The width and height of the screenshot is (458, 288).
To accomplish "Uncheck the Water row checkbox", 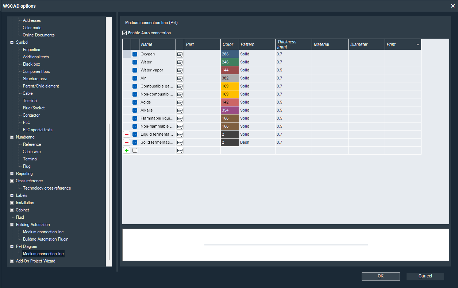I will click(135, 62).
